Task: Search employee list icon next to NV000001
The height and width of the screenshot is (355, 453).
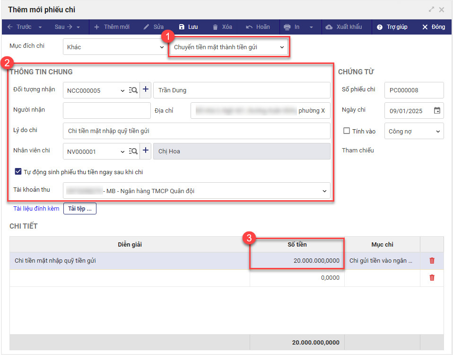Action: point(133,151)
